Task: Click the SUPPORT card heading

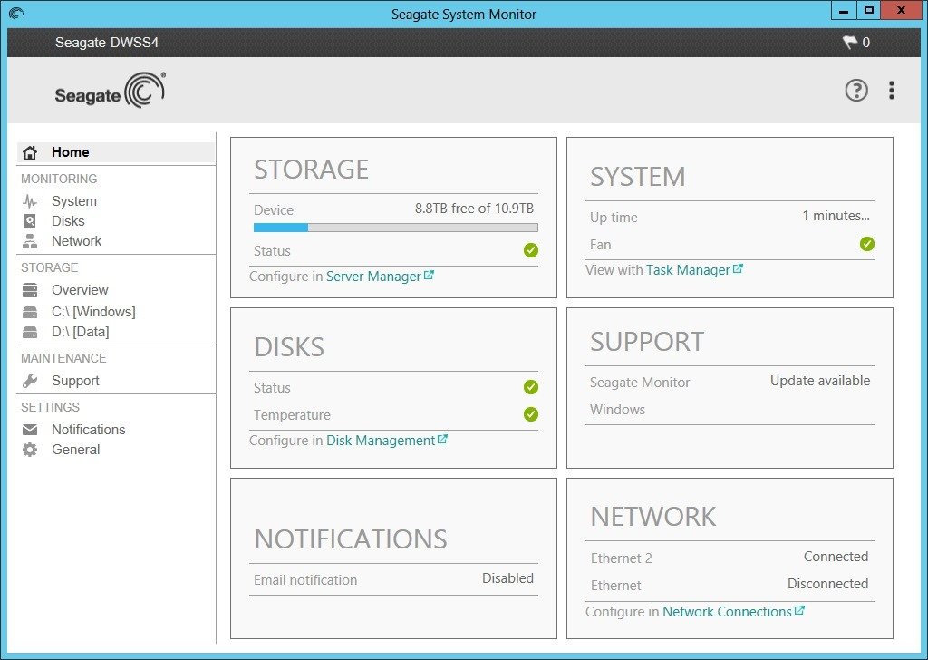Action: coord(647,342)
